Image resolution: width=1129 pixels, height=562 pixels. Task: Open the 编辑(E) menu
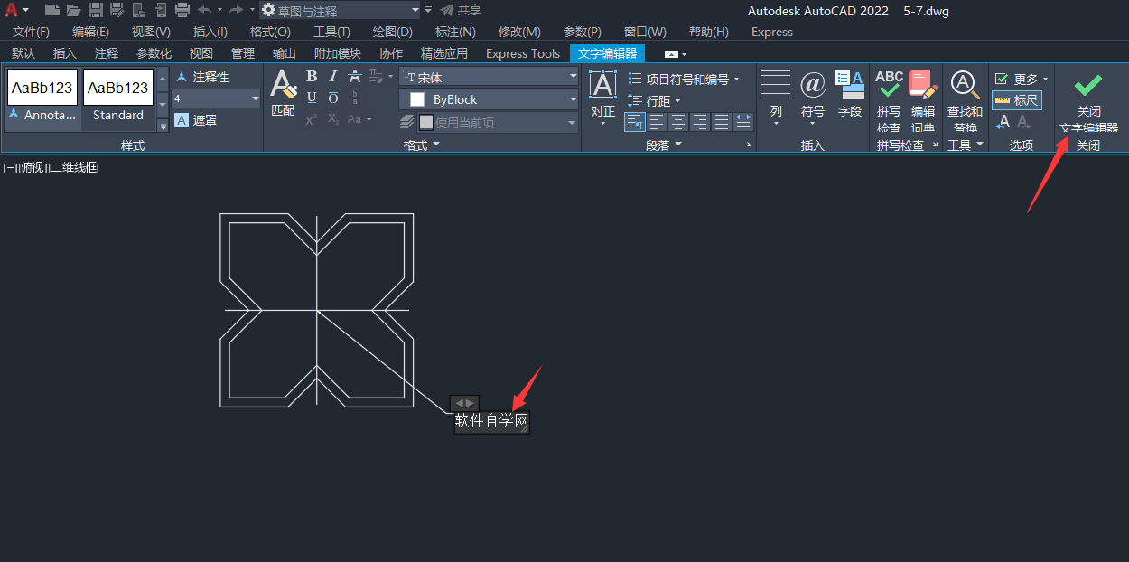click(90, 32)
